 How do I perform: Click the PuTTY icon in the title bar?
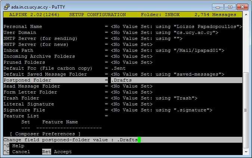click(x=6, y=7)
